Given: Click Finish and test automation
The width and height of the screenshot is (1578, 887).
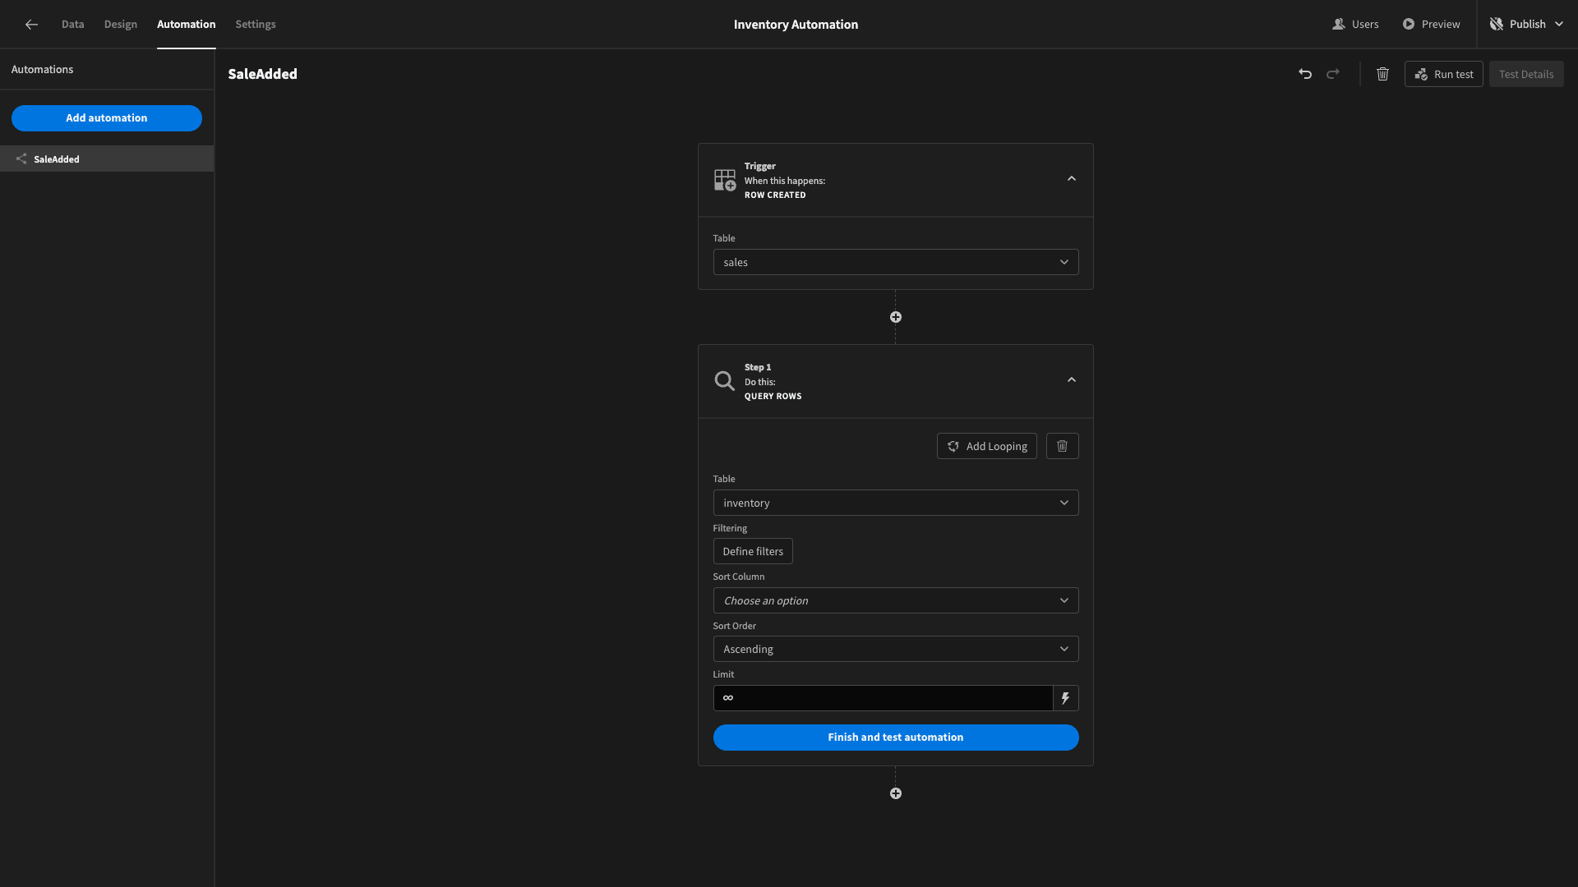Looking at the screenshot, I should (896, 738).
